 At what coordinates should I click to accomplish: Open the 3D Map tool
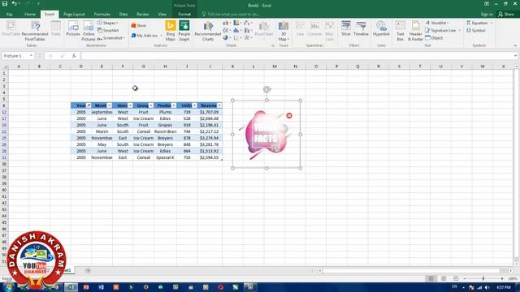284,31
